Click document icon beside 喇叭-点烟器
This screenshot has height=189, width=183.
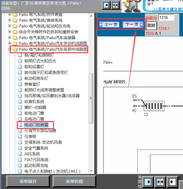pyautogui.click(x=20, y=107)
